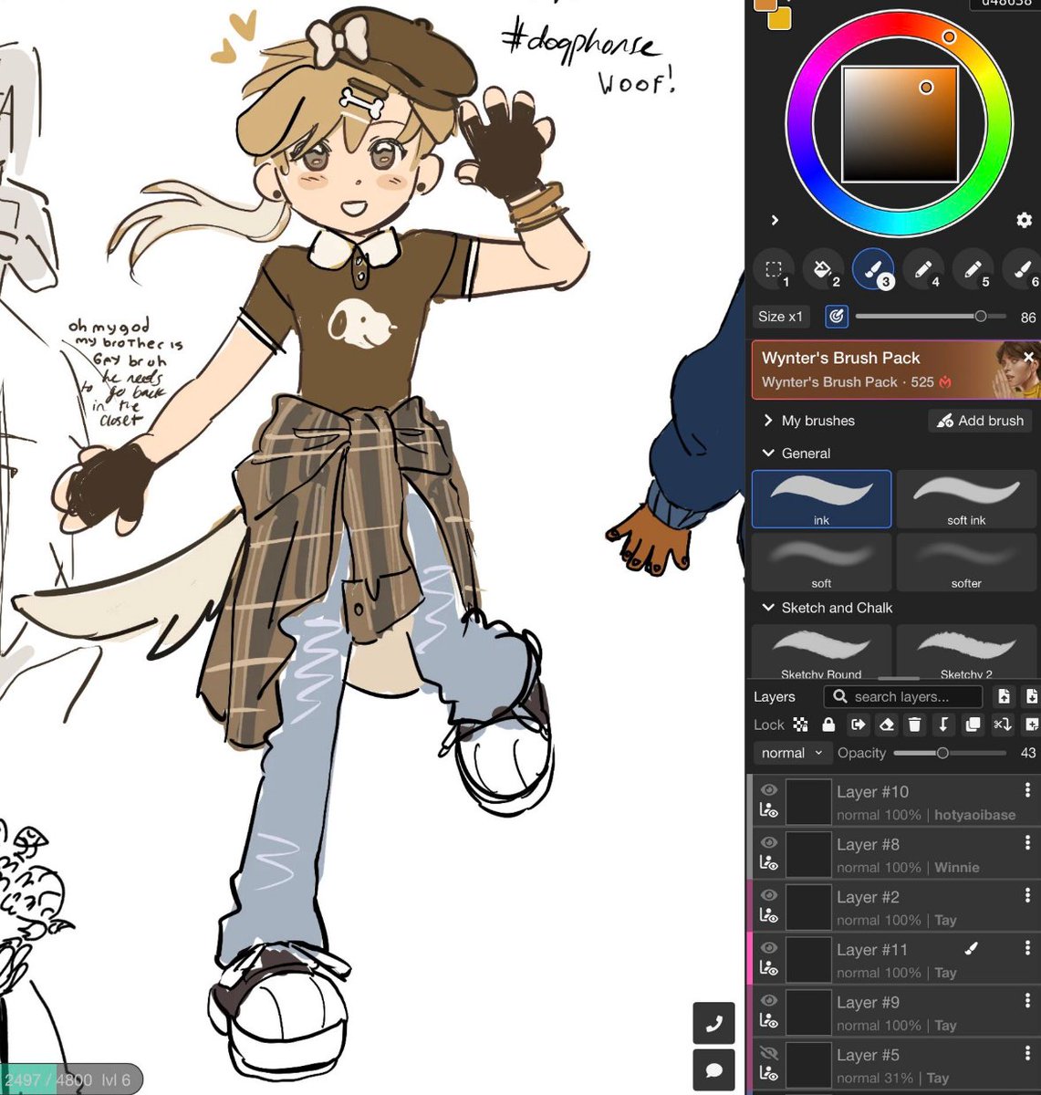Viewport: 1041px width, 1095px height.
Task: Open the three-dot menu for Layer #2
Action: [x=1027, y=895]
